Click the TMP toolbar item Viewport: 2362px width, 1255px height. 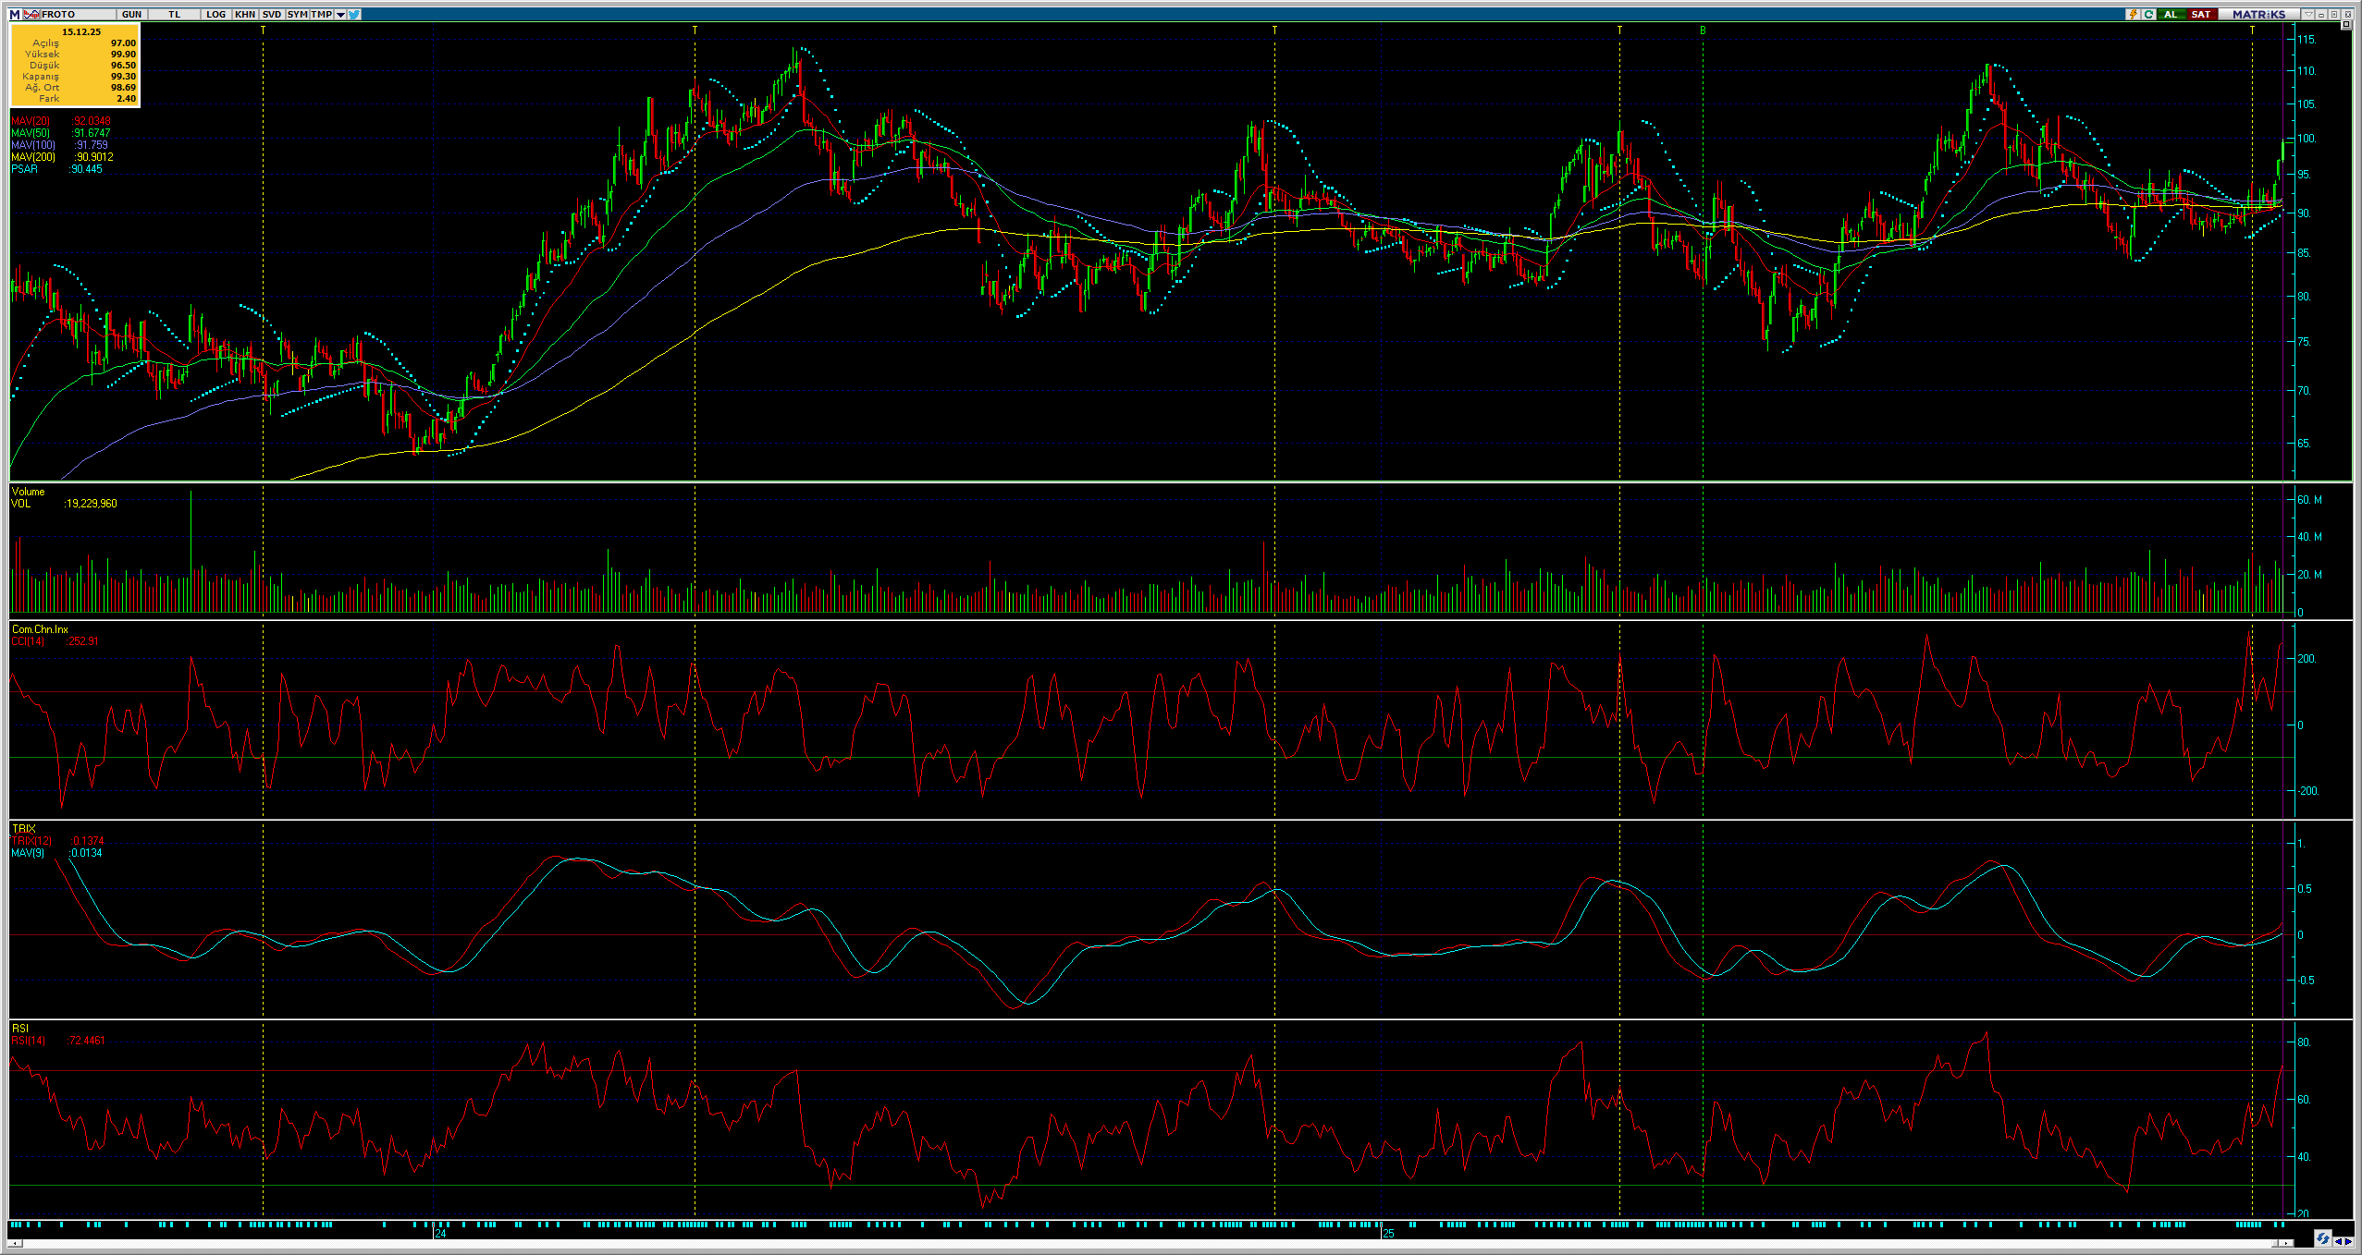click(321, 15)
